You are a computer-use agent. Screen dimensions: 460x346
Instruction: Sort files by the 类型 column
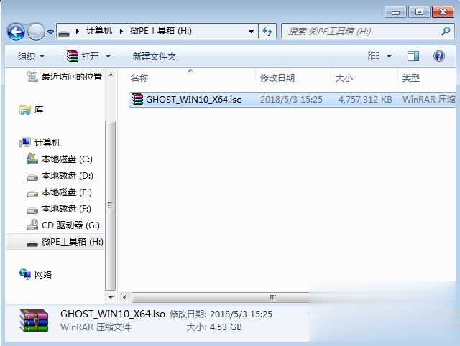(x=410, y=78)
